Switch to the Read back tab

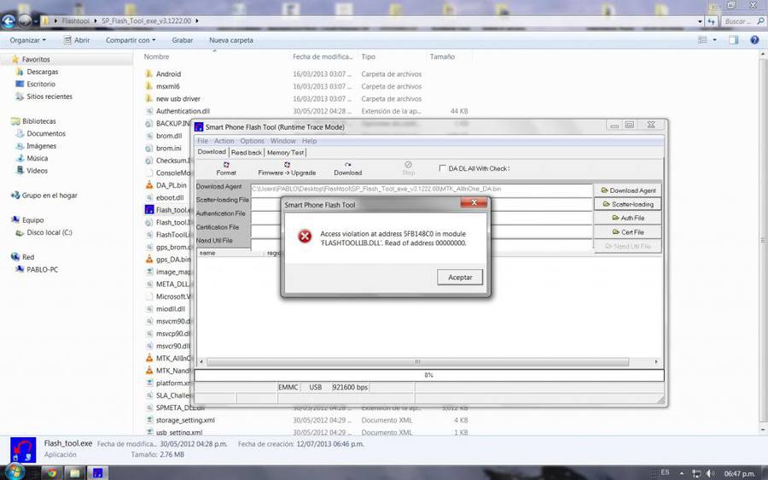tap(247, 153)
